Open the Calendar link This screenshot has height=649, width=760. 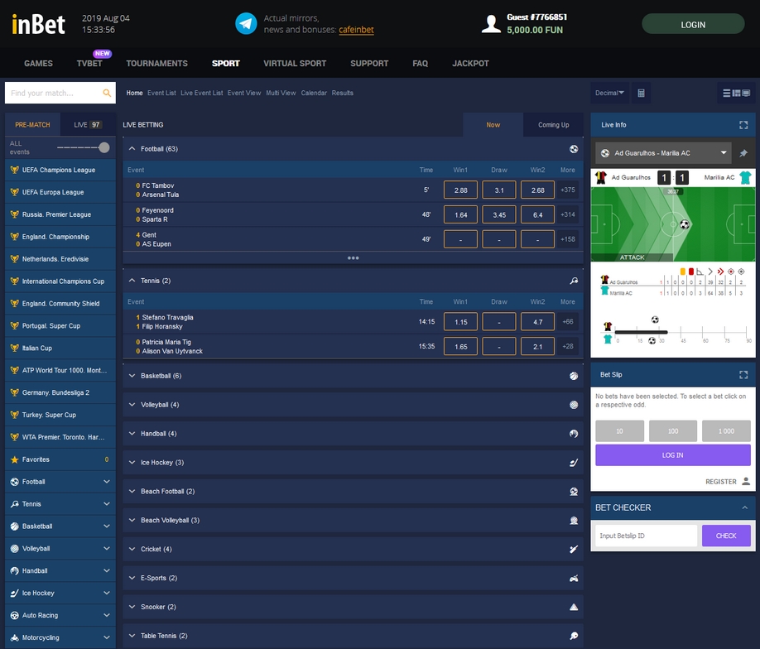(314, 93)
